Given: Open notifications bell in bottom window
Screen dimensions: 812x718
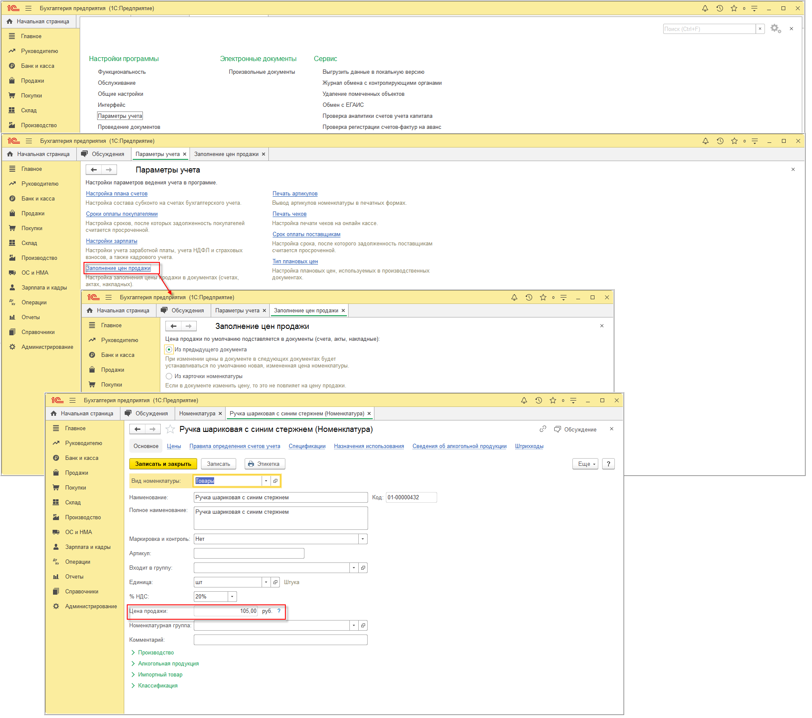Looking at the screenshot, I should (524, 400).
